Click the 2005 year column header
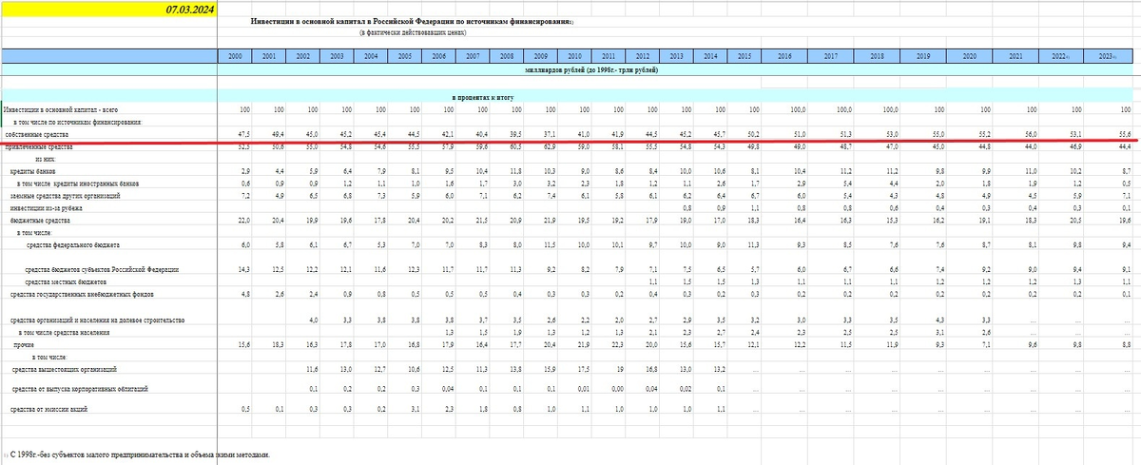 [x=405, y=57]
